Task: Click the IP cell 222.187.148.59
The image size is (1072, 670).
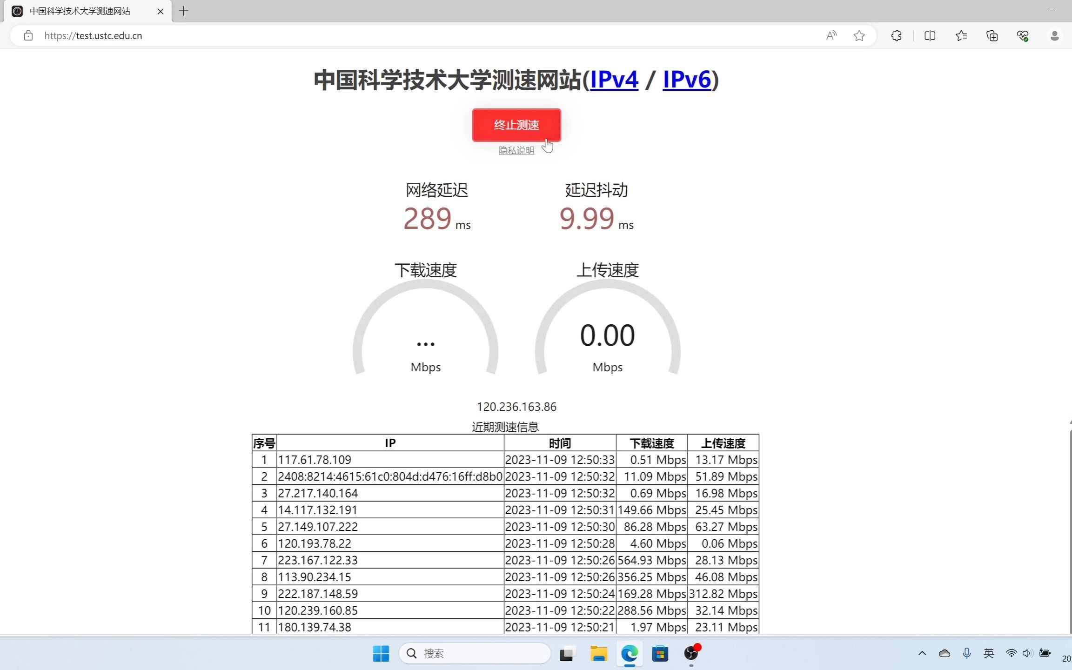Action: (390, 594)
